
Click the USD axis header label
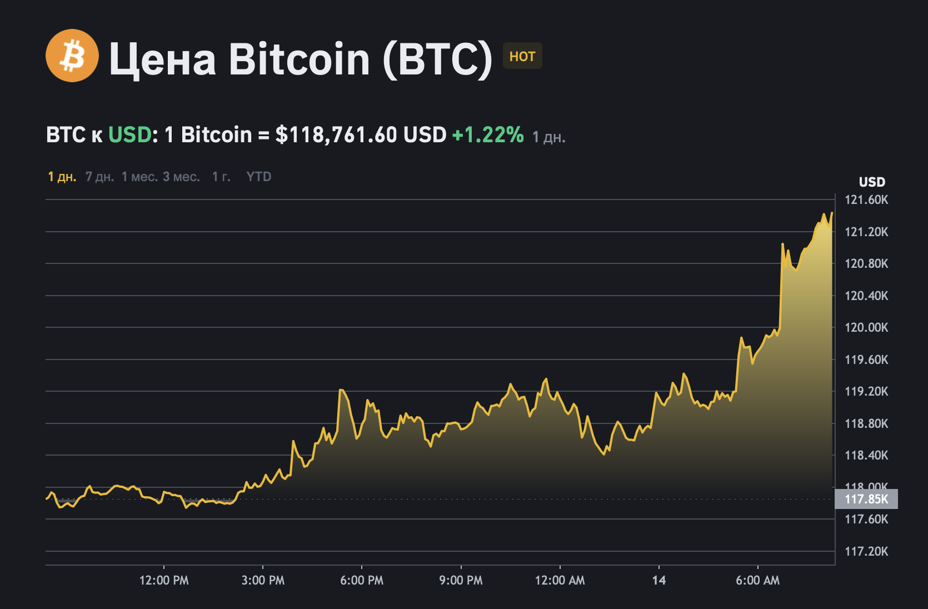pos(872,182)
